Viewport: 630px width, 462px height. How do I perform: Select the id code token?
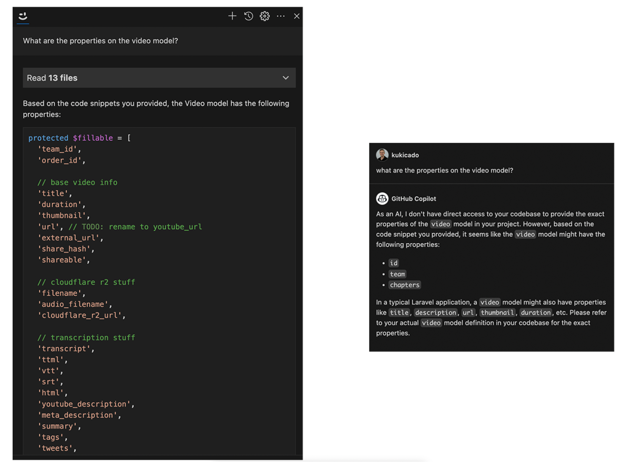pyautogui.click(x=394, y=263)
